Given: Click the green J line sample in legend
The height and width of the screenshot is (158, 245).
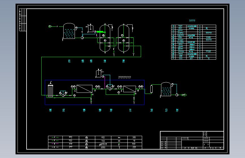Looking at the screenshot, I should (x=55, y=137).
